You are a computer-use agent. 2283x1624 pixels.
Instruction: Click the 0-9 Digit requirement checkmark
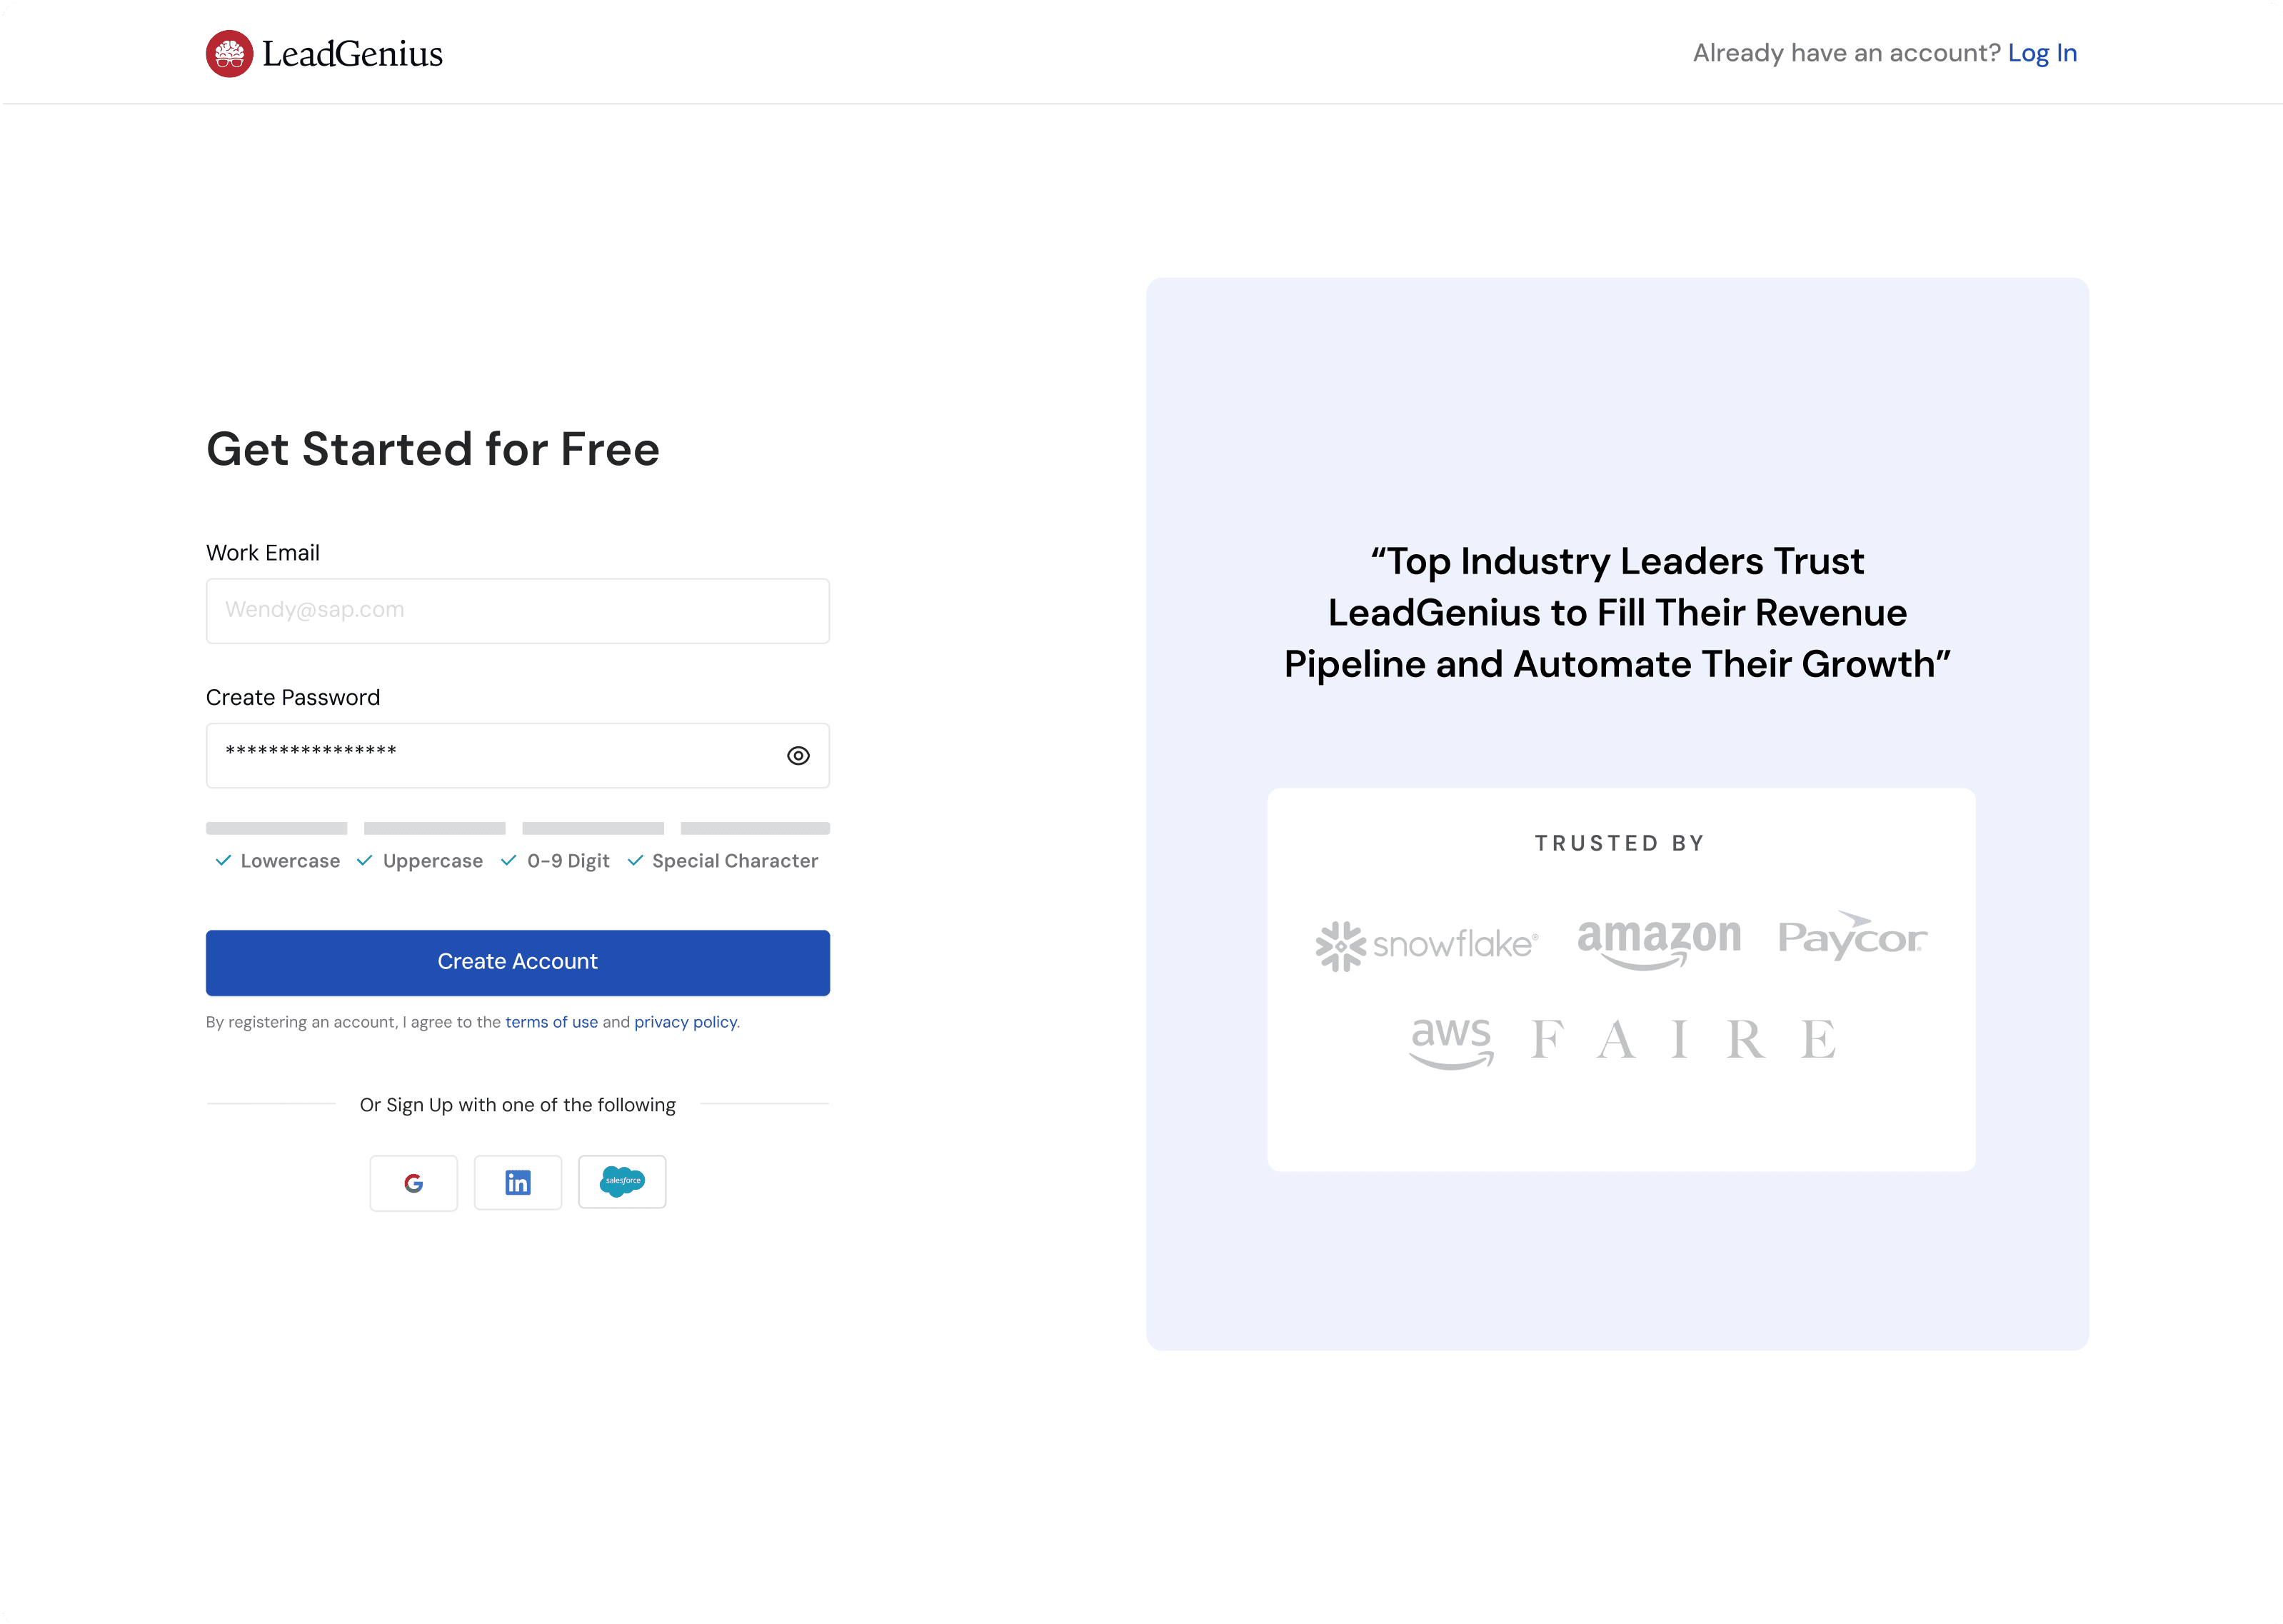509,861
